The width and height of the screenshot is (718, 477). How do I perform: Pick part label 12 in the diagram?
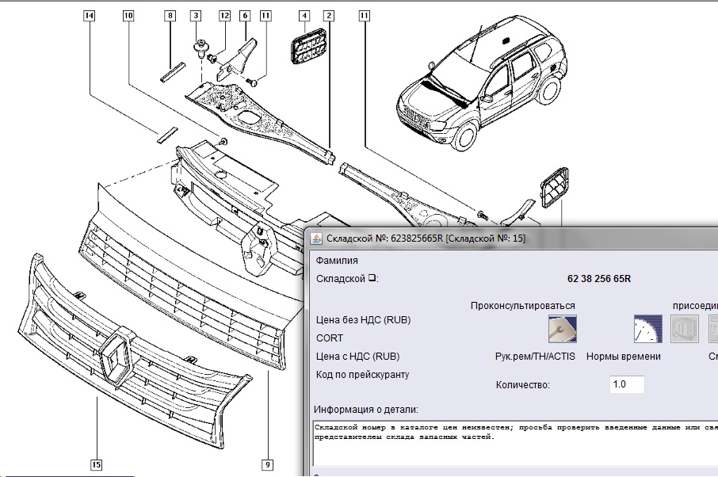point(224,15)
